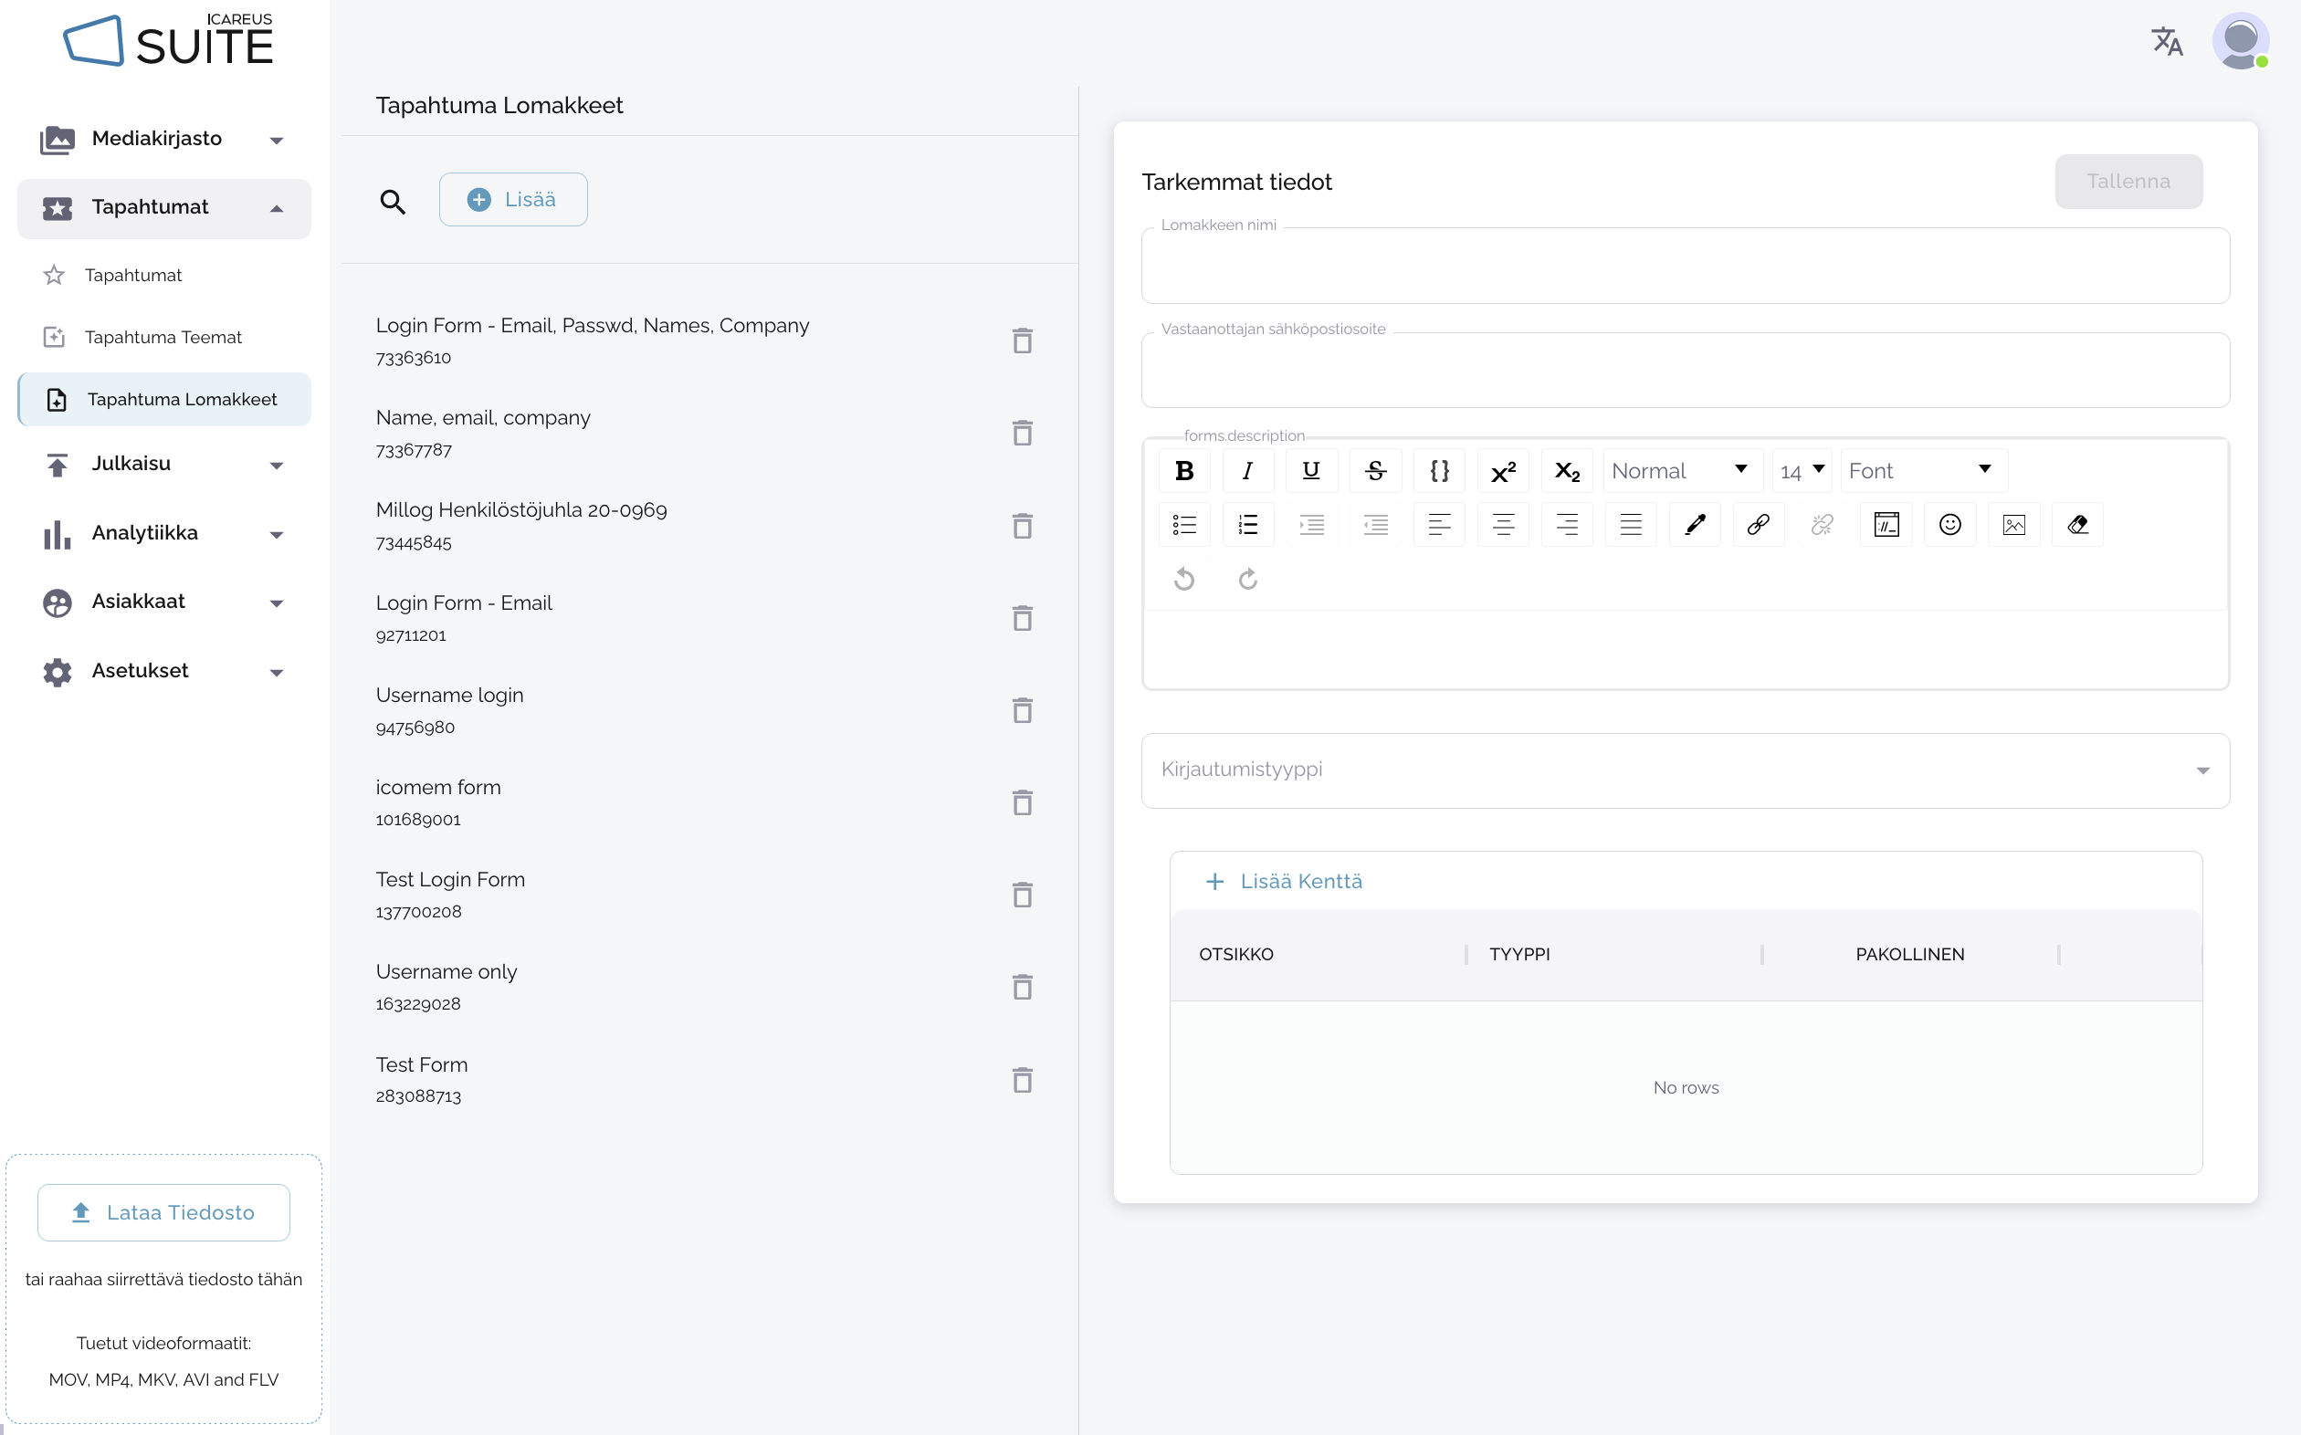Delete the Millog Henkilöstöjuhla form
This screenshot has height=1435, width=2301.
(x=1022, y=526)
